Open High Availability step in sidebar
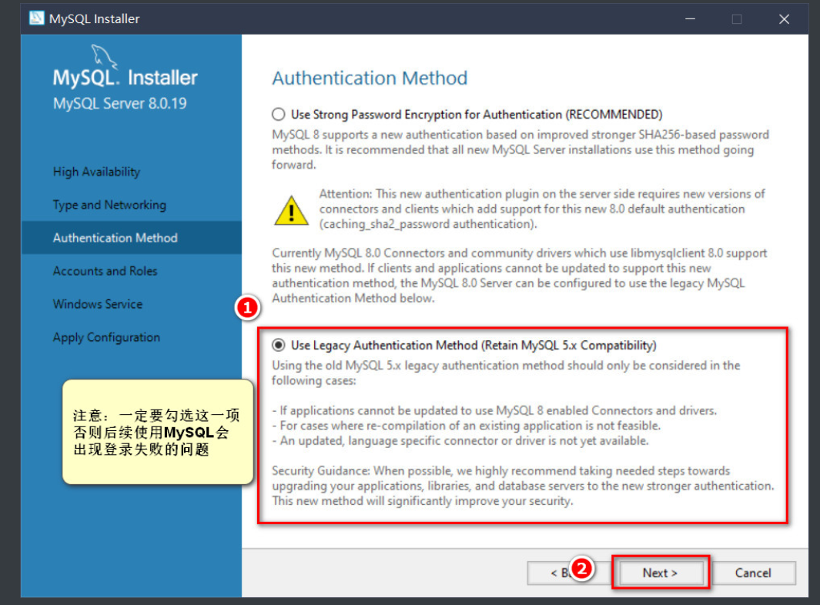 [x=96, y=172]
